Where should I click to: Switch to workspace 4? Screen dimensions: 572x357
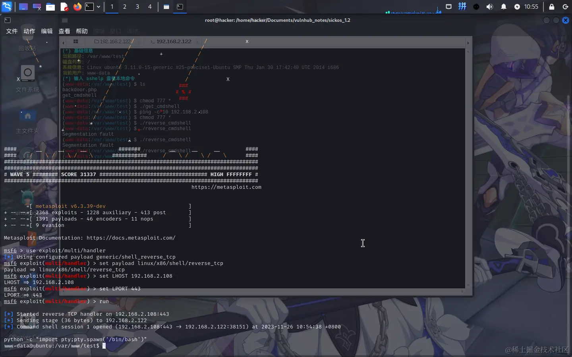[x=150, y=7]
